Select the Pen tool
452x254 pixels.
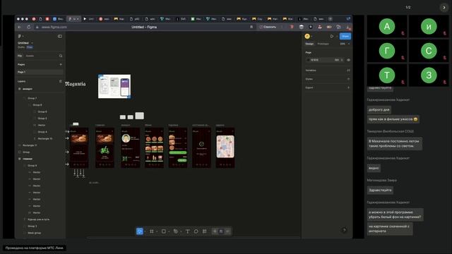coord(176,231)
